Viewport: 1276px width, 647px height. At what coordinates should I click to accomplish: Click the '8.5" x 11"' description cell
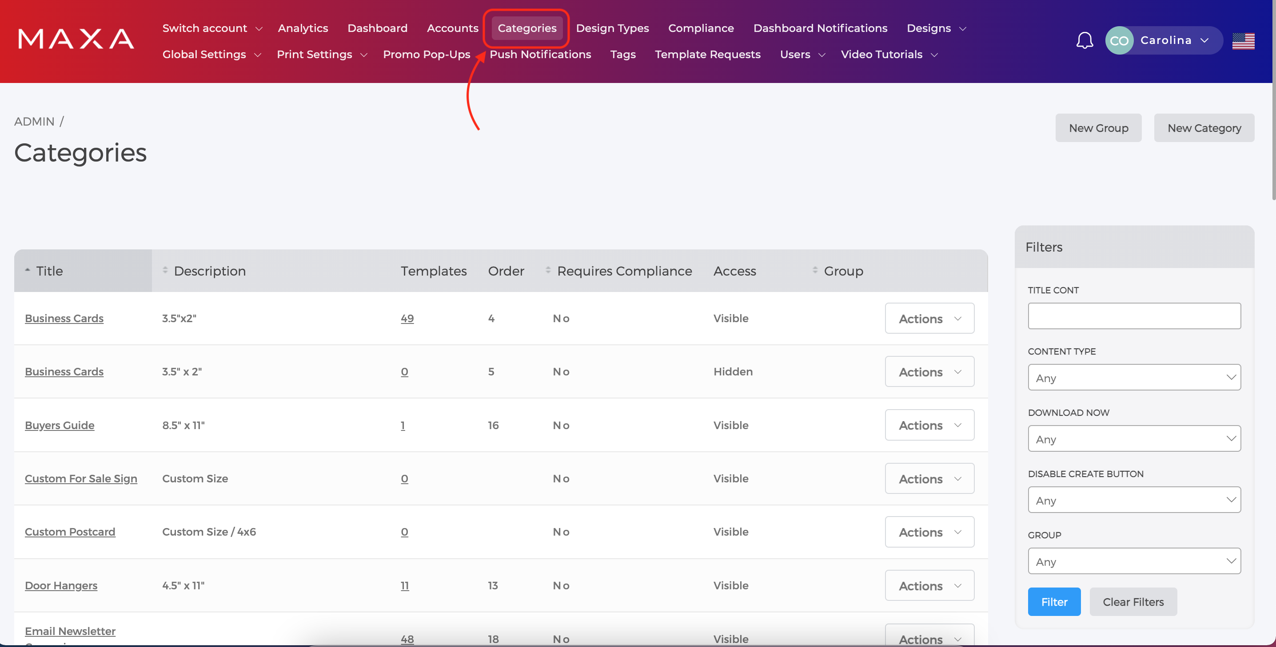click(x=183, y=425)
